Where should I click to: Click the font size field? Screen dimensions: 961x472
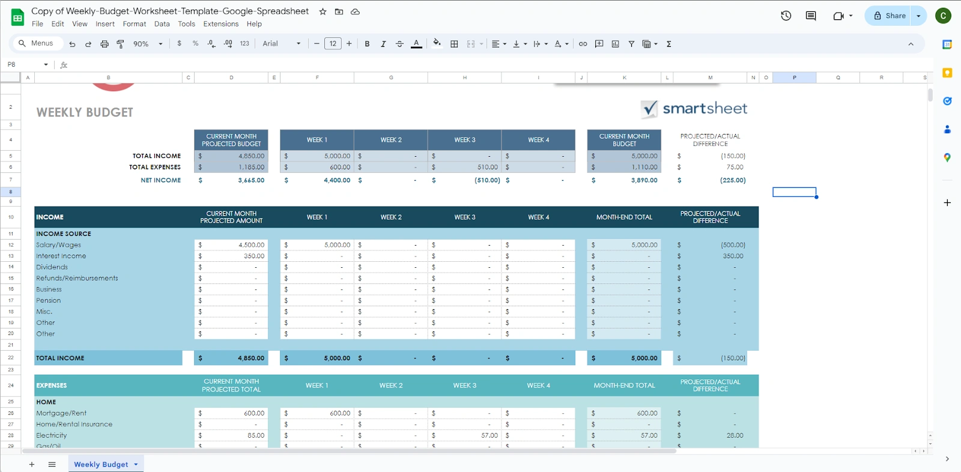(333, 44)
